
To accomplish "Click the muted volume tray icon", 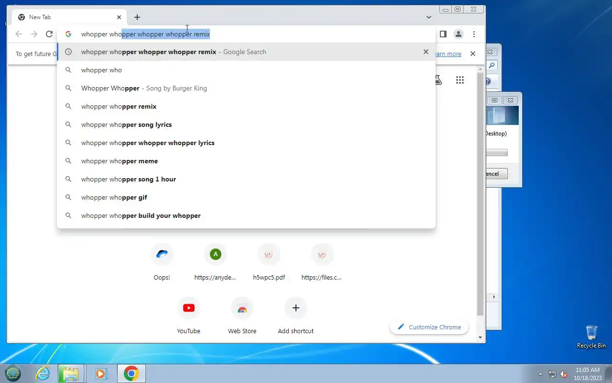I will tap(564, 374).
